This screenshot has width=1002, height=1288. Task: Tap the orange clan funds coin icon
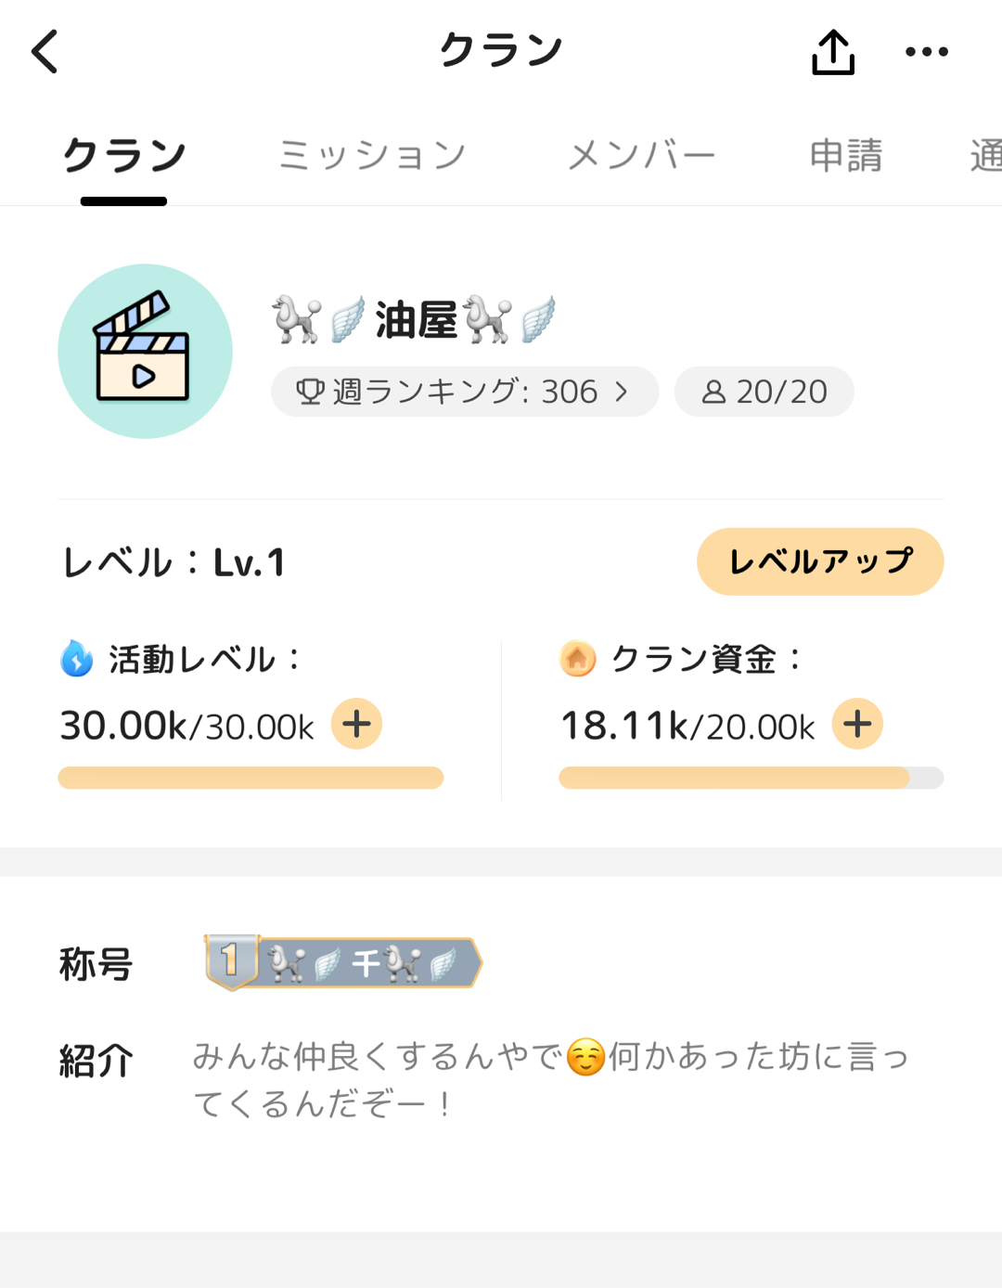click(577, 659)
